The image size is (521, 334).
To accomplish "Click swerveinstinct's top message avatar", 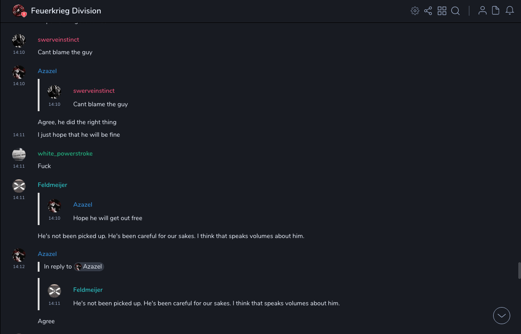I will [19, 41].
